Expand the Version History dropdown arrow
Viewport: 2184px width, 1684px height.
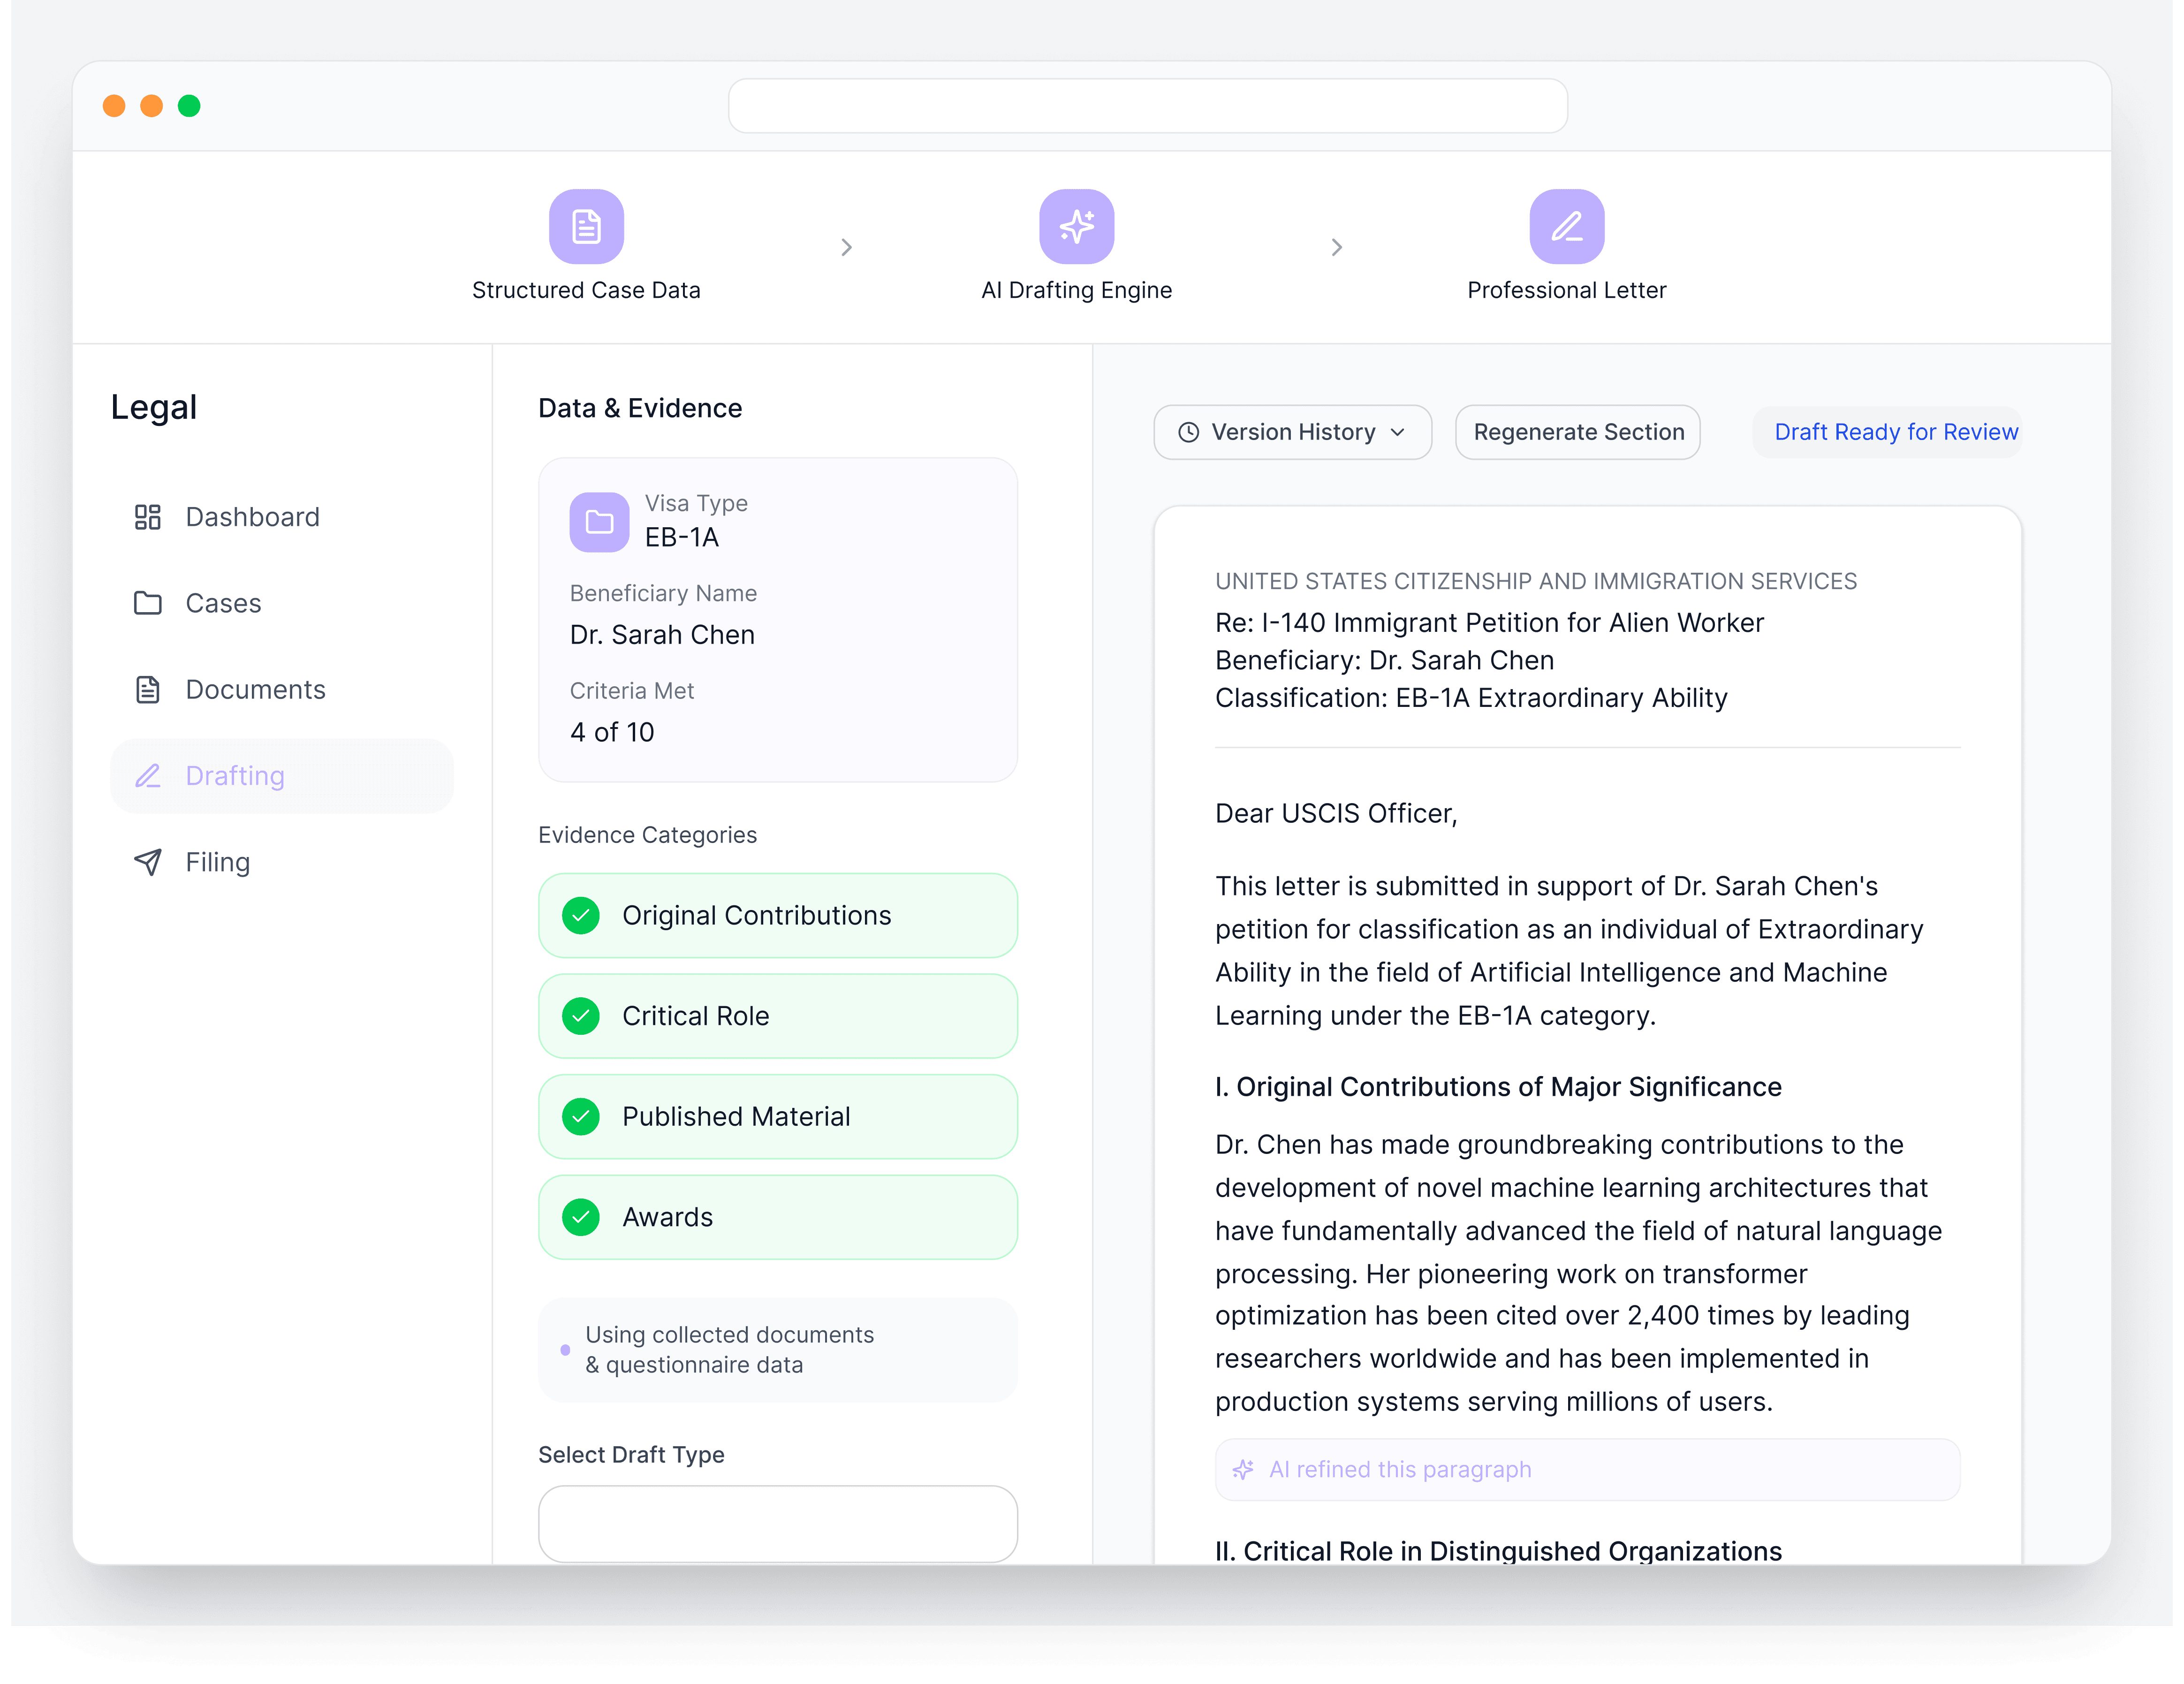click(x=1398, y=432)
